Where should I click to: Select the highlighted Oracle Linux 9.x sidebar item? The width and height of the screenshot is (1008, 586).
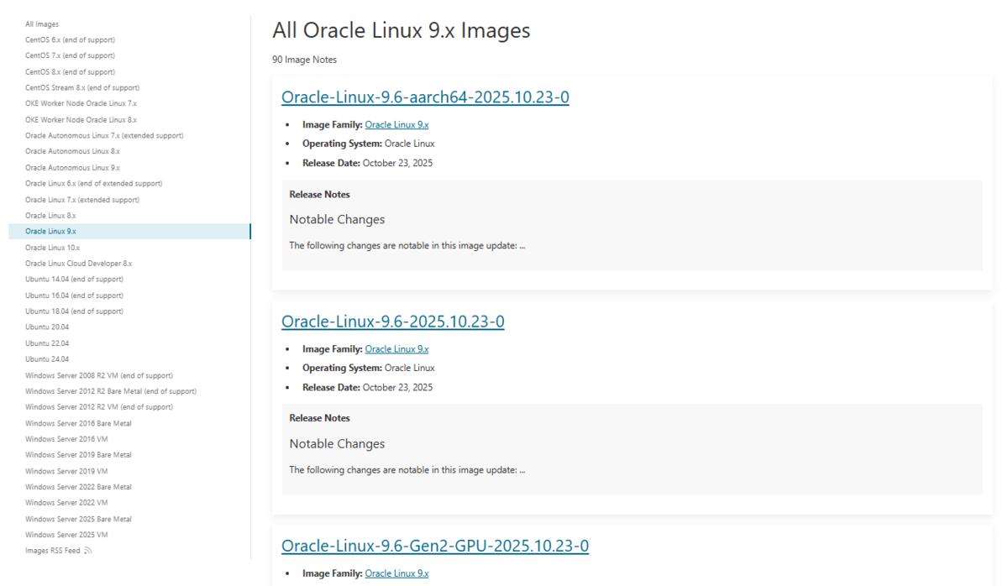(50, 232)
